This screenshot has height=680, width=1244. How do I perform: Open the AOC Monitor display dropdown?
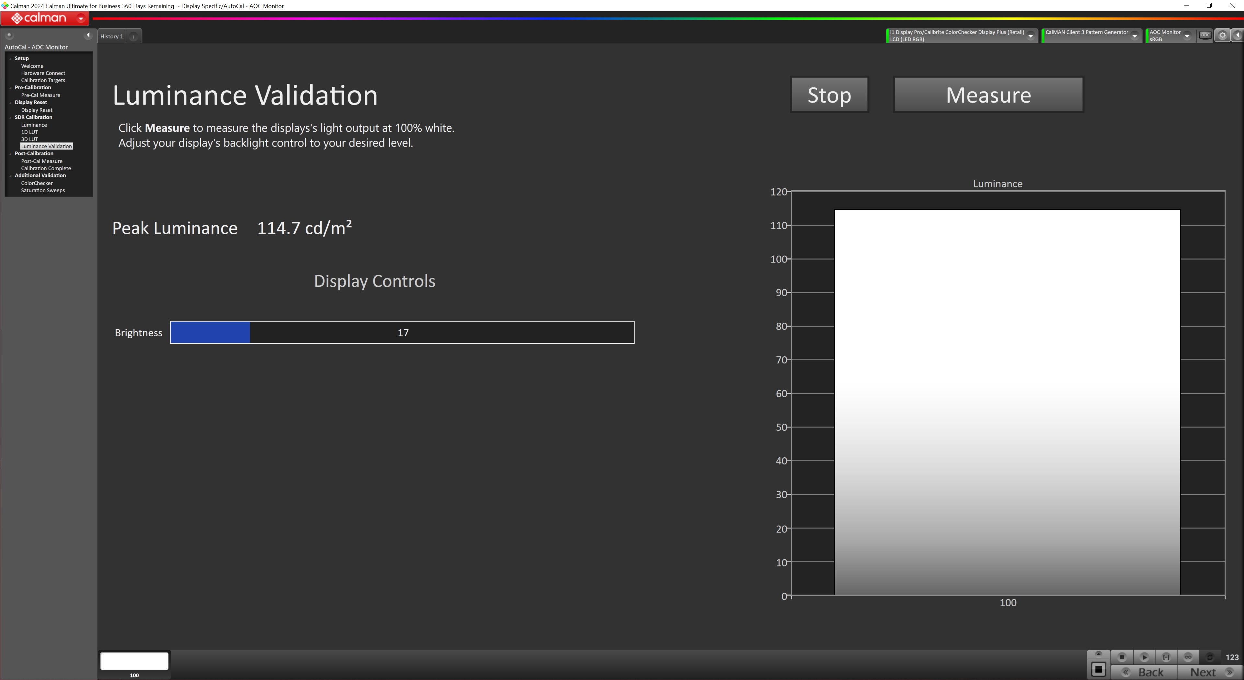(1187, 36)
